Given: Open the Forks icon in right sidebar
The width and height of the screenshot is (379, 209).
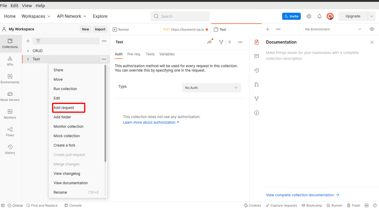Looking at the screenshot, I should tap(257, 99).
